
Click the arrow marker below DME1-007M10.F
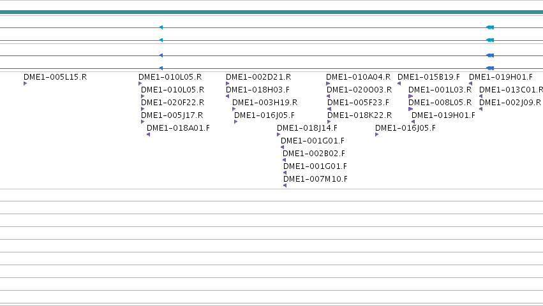[285, 186]
